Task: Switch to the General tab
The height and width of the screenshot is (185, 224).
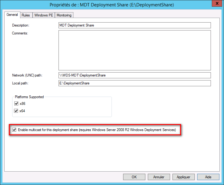Action: [12, 15]
